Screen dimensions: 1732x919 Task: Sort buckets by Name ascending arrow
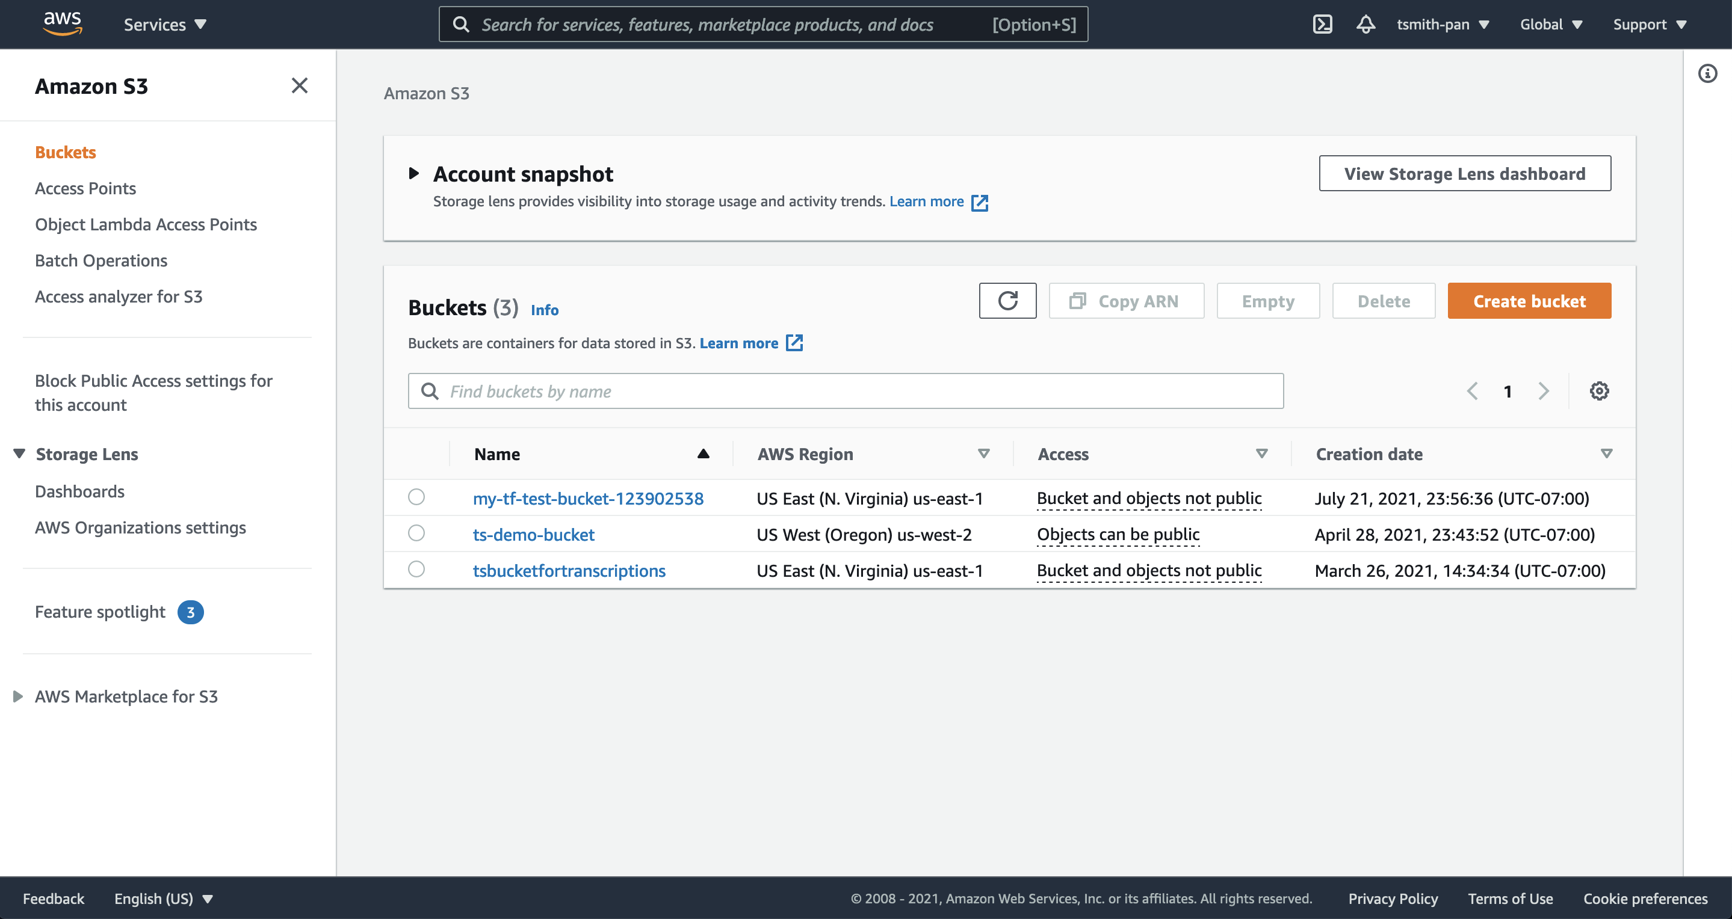click(x=704, y=454)
